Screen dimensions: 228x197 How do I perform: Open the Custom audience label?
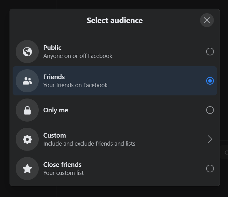(x=54, y=135)
